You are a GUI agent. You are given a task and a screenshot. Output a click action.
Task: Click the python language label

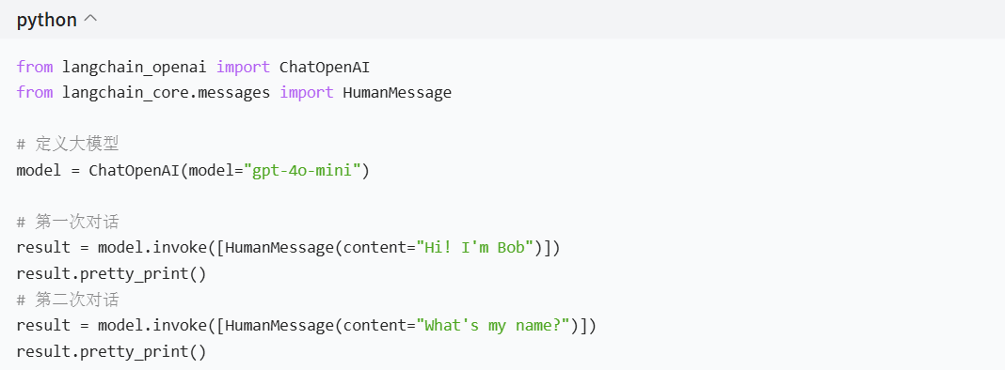pos(47,21)
